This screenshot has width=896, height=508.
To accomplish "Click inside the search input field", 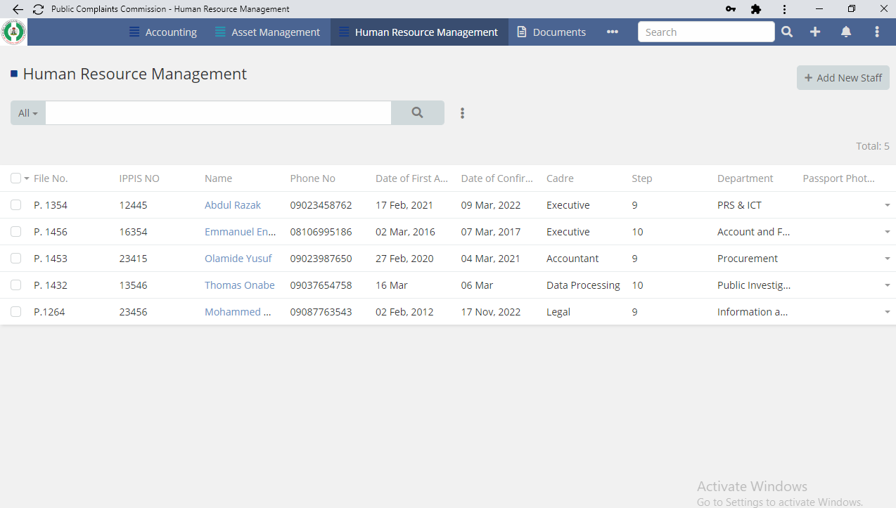I will click(218, 112).
